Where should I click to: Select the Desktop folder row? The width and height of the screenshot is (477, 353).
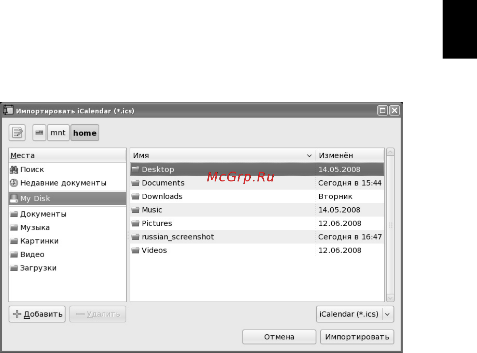(257, 170)
